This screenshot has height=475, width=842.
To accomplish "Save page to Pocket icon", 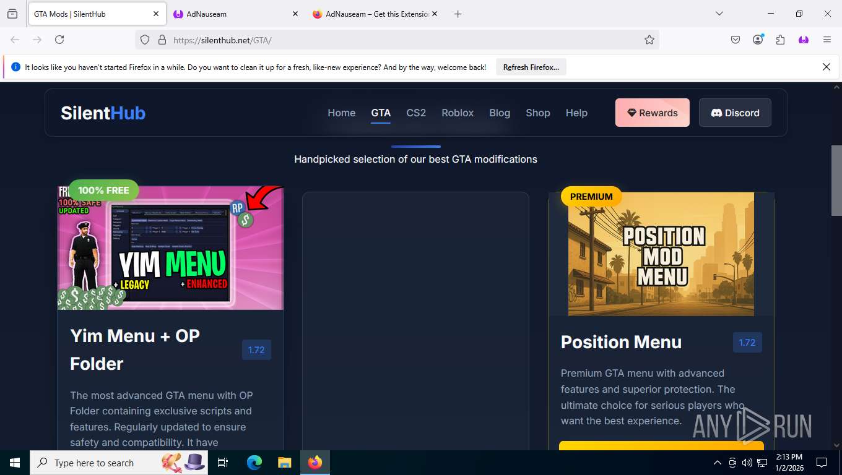I will [x=736, y=40].
